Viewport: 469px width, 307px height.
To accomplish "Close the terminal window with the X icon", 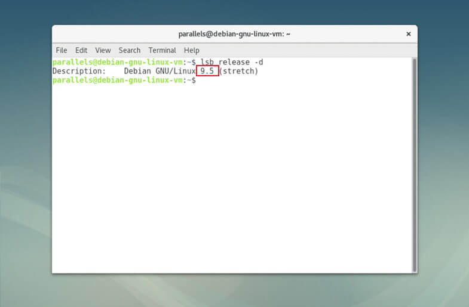I will coord(409,34).
